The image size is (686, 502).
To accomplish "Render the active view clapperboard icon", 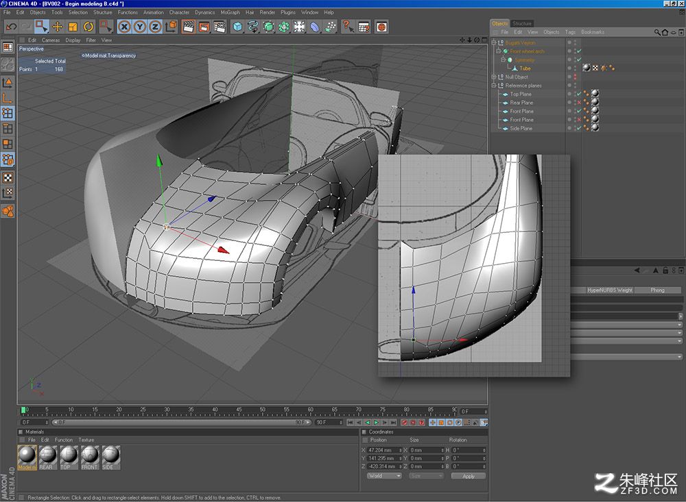I will (189, 27).
